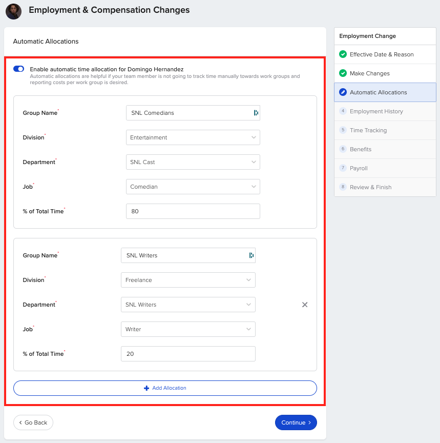The width and height of the screenshot is (440, 443).
Task: Open the Comedian Job dropdown
Action: (193, 187)
